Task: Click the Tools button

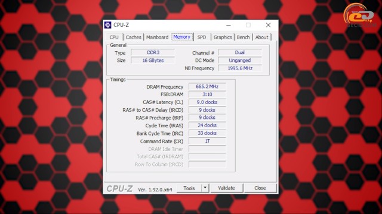Action: pyautogui.click(x=189, y=188)
